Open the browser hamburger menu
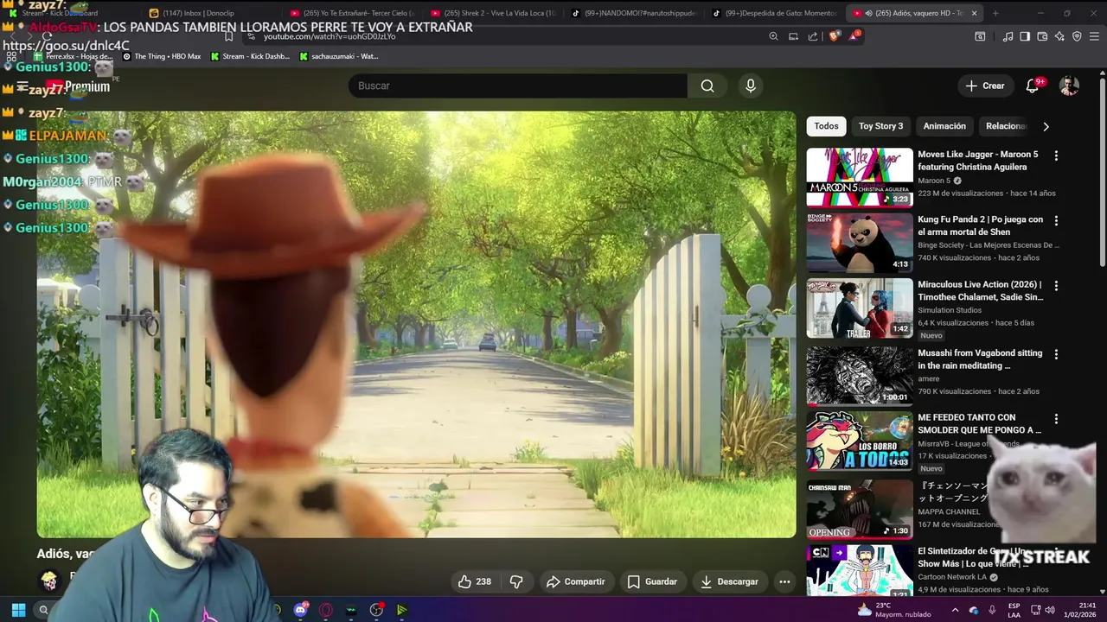This screenshot has height=622, width=1107. (1096, 36)
